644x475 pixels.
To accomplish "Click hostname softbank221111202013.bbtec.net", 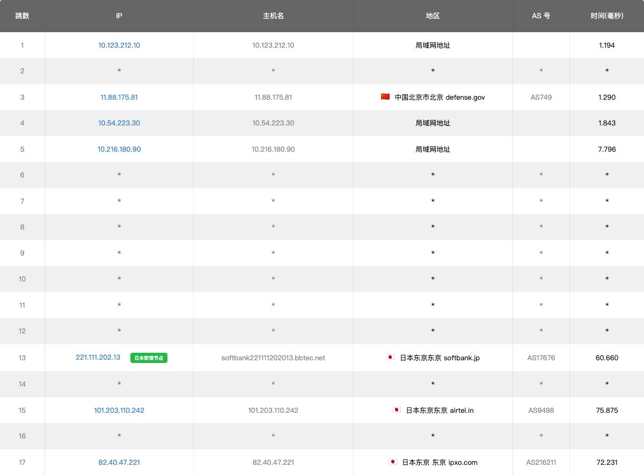I will [273, 358].
